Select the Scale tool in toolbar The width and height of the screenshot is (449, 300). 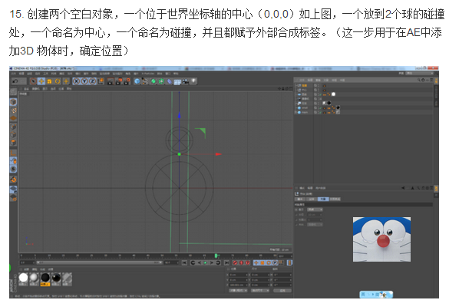coord(49,81)
